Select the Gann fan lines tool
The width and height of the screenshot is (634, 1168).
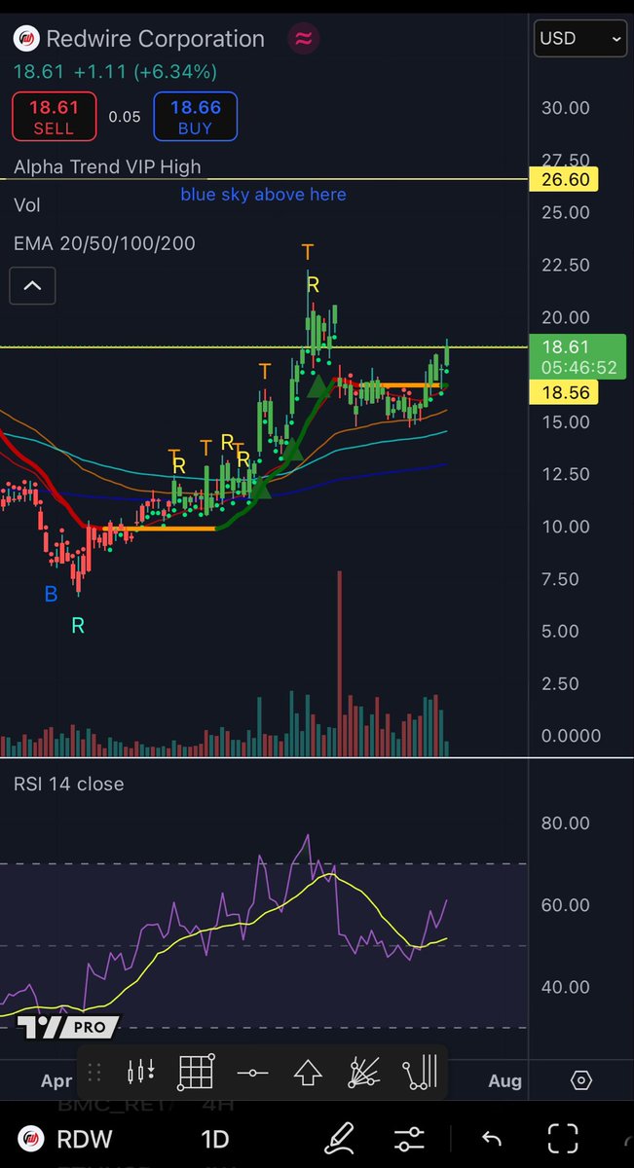coord(364,1074)
